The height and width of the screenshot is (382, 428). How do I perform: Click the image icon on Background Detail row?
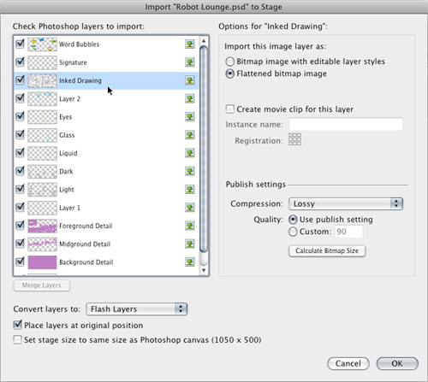point(190,262)
